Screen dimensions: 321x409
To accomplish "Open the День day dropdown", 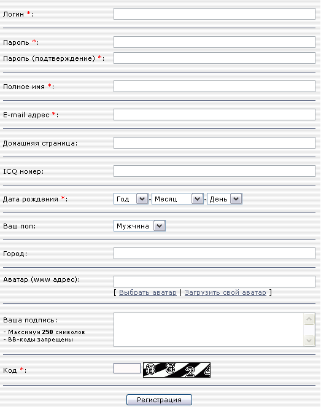I will pos(225,199).
